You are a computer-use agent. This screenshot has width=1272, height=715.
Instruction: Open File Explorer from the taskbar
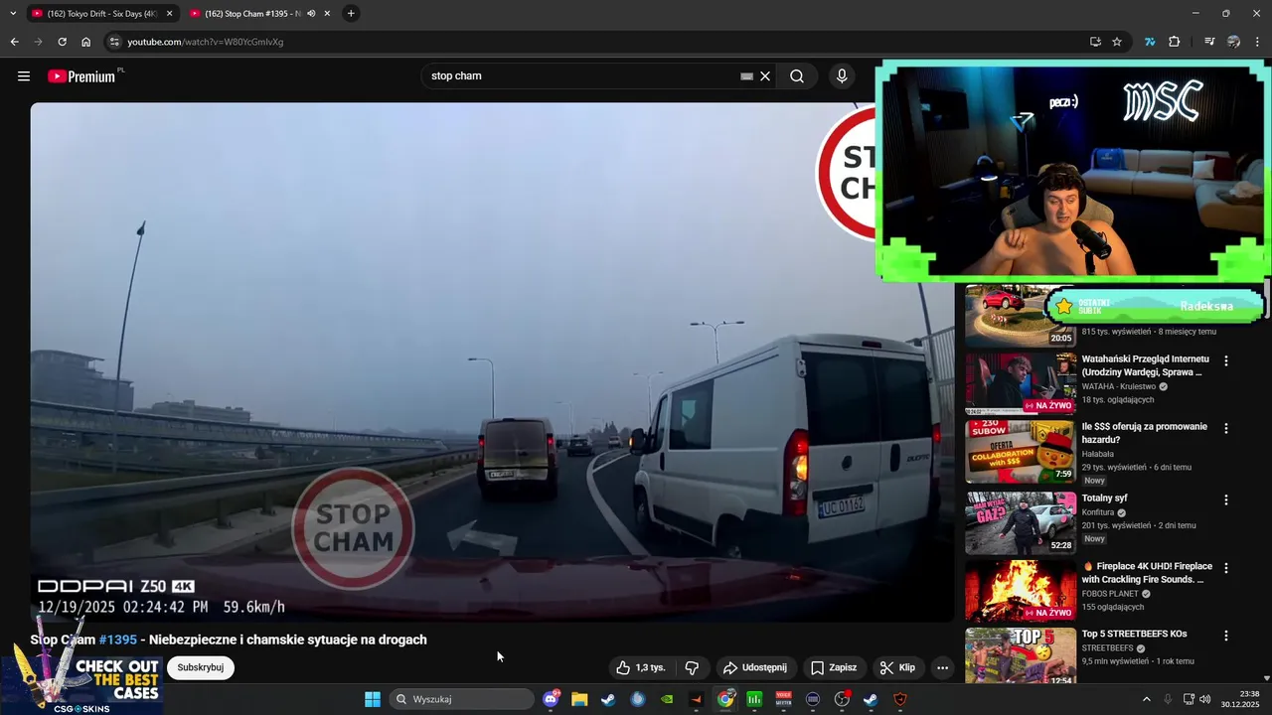pos(579,699)
